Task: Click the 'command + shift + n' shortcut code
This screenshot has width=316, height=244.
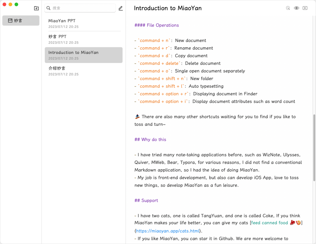Action: pyautogui.click(x=162, y=79)
